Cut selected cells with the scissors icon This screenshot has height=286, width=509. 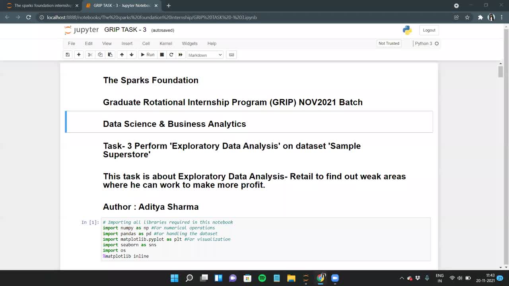pos(90,55)
